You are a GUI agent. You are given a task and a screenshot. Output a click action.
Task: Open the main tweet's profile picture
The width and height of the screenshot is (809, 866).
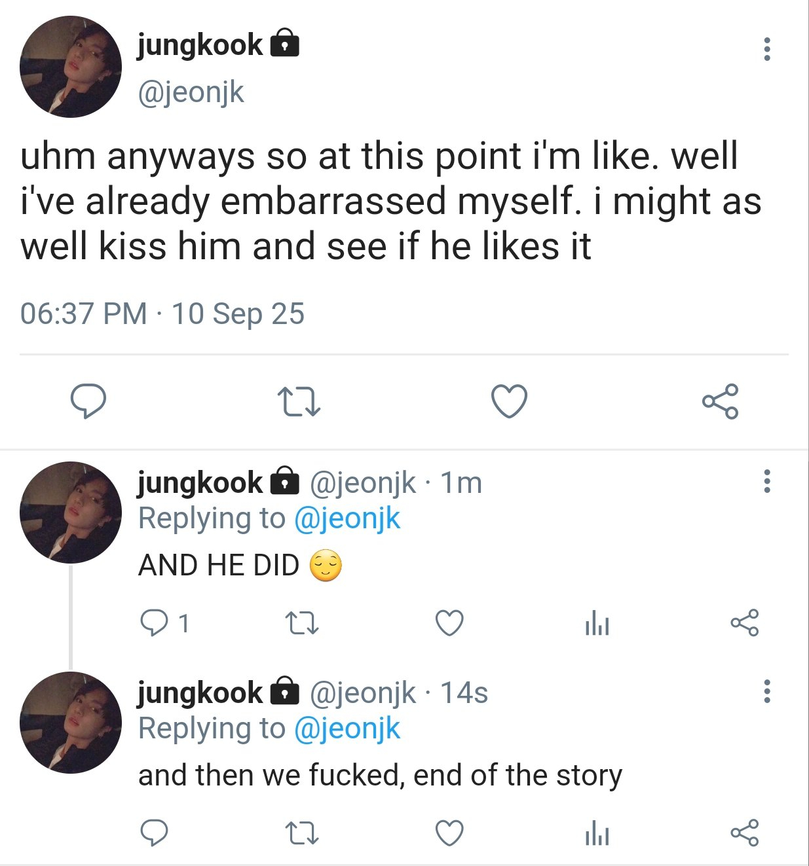coord(71,67)
